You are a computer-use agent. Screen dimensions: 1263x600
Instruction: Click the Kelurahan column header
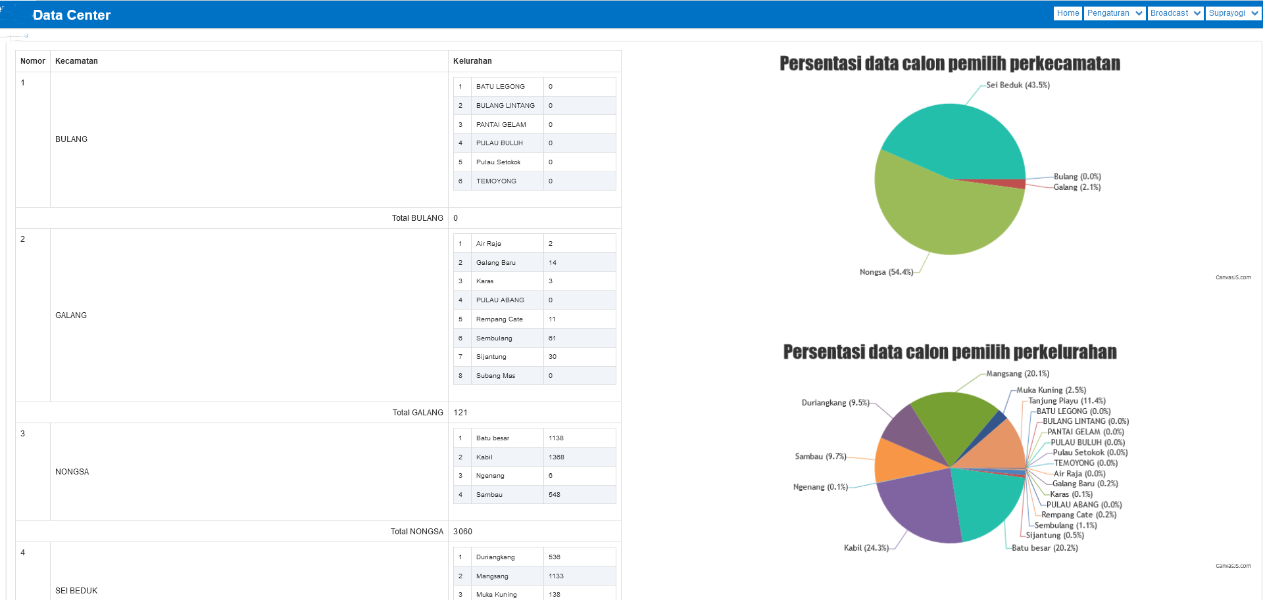pos(472,61)
